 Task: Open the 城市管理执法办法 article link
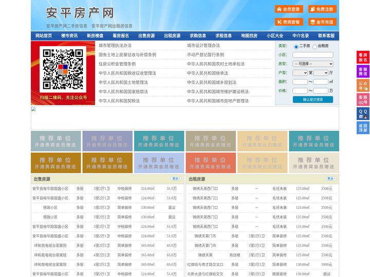[x=115, y=46]
